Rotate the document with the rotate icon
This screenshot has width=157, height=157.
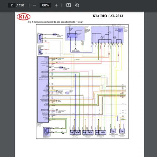77,5
